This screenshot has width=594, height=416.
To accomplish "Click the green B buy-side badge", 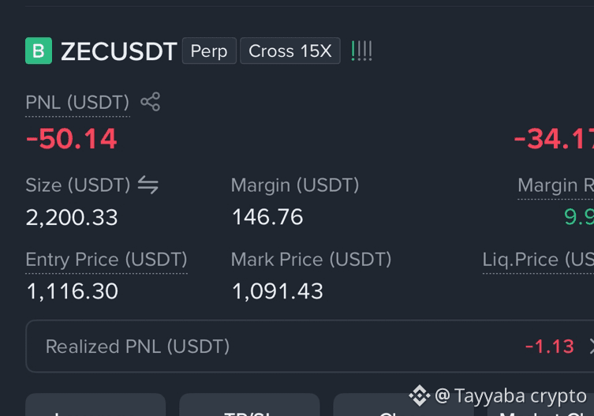I will point(39,51).
